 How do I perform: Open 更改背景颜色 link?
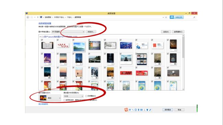click(43, 104)
